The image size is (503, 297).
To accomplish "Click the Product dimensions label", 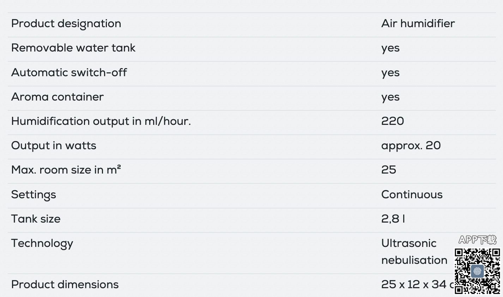I will point(65,285).
